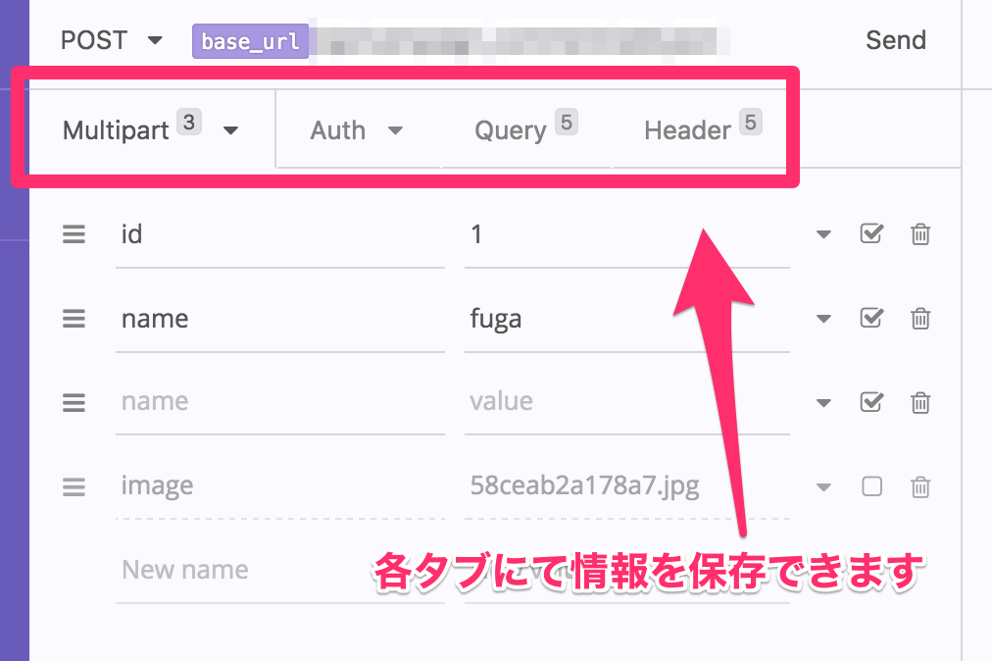Uncheck the fuga row checkbox
The width and height of the screenshot is (992, 661).
pyautogui.click(x=871, y=318)
